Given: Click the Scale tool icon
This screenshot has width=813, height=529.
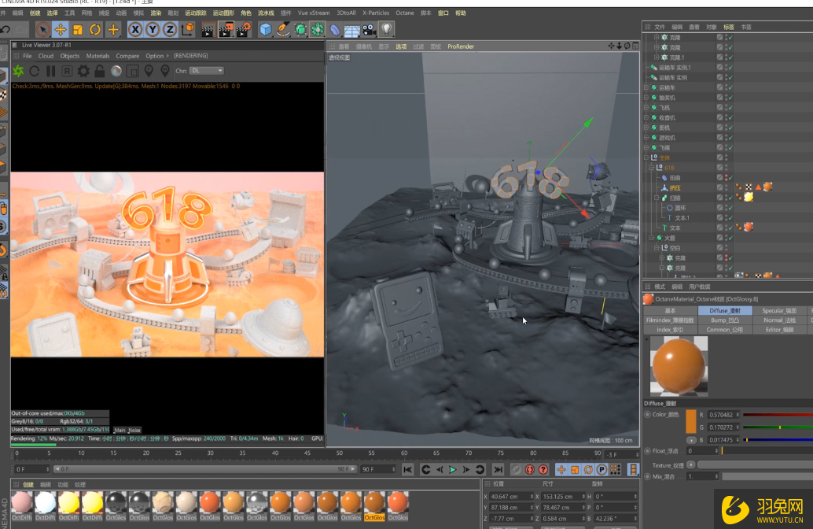Looking at the screenshot, I should coord(78,30).
